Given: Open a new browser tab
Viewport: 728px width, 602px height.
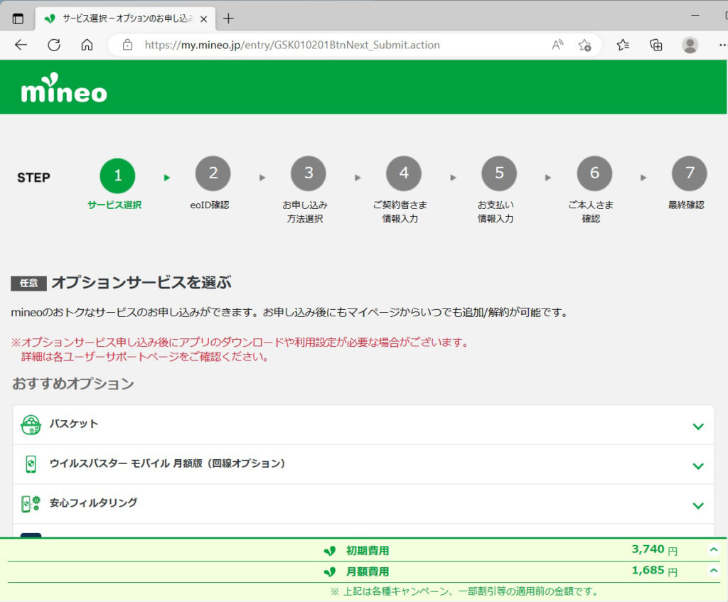Looking at the screenshot, I should pyautogui.click(x=228, y=18).
